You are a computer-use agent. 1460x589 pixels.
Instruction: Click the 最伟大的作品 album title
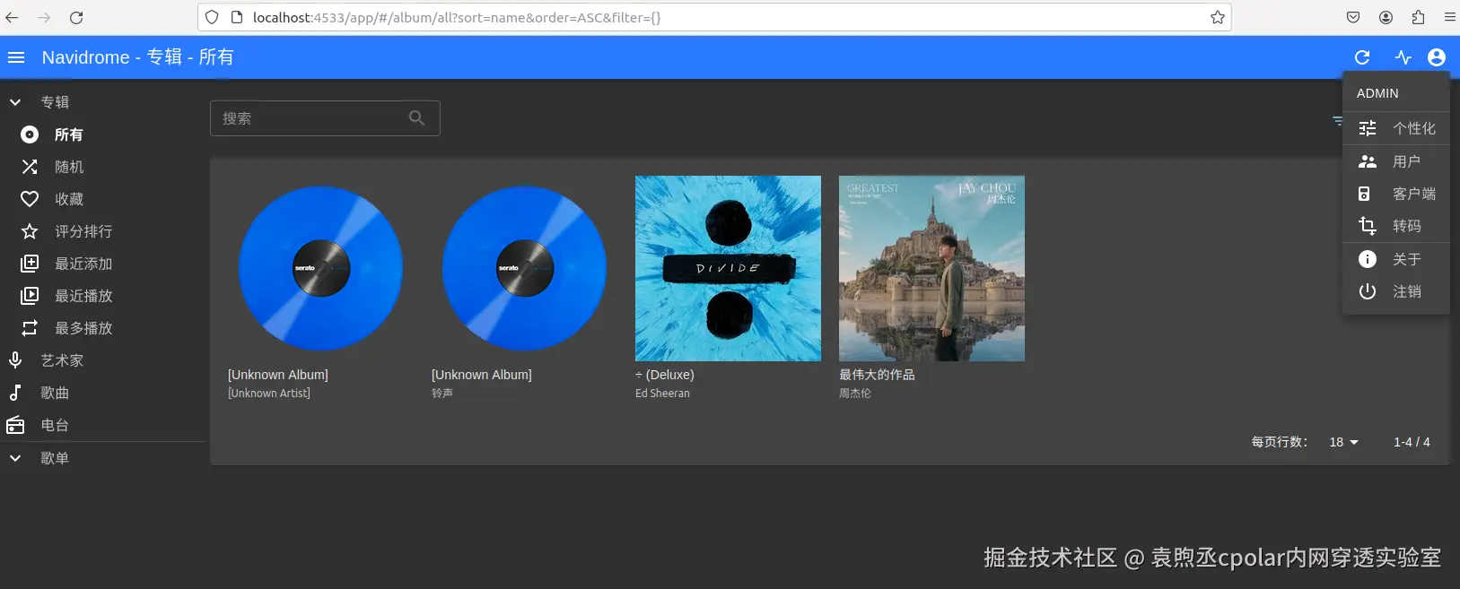tap(877, 375)
